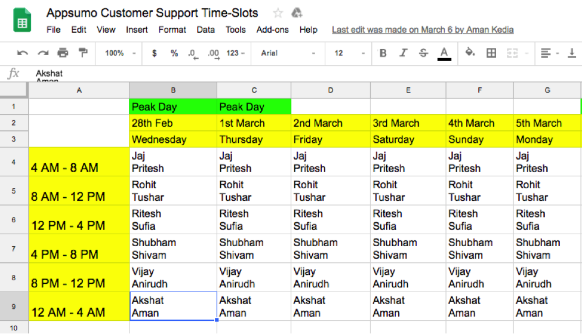The width and height of the screenshot is (582, 334).
Task: Expand the 100% zoom dropdown
Action: [x=120, y=53]
